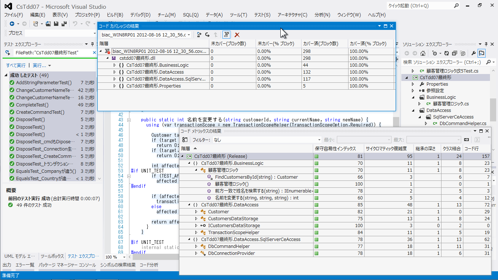Click the import results icon in coverage toolbar

[x=199, y=35]
